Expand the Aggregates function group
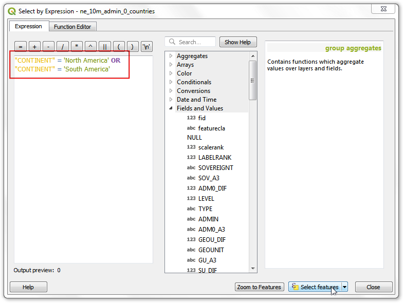Viewport: 404px width, 303px height. tap(171, 56)
